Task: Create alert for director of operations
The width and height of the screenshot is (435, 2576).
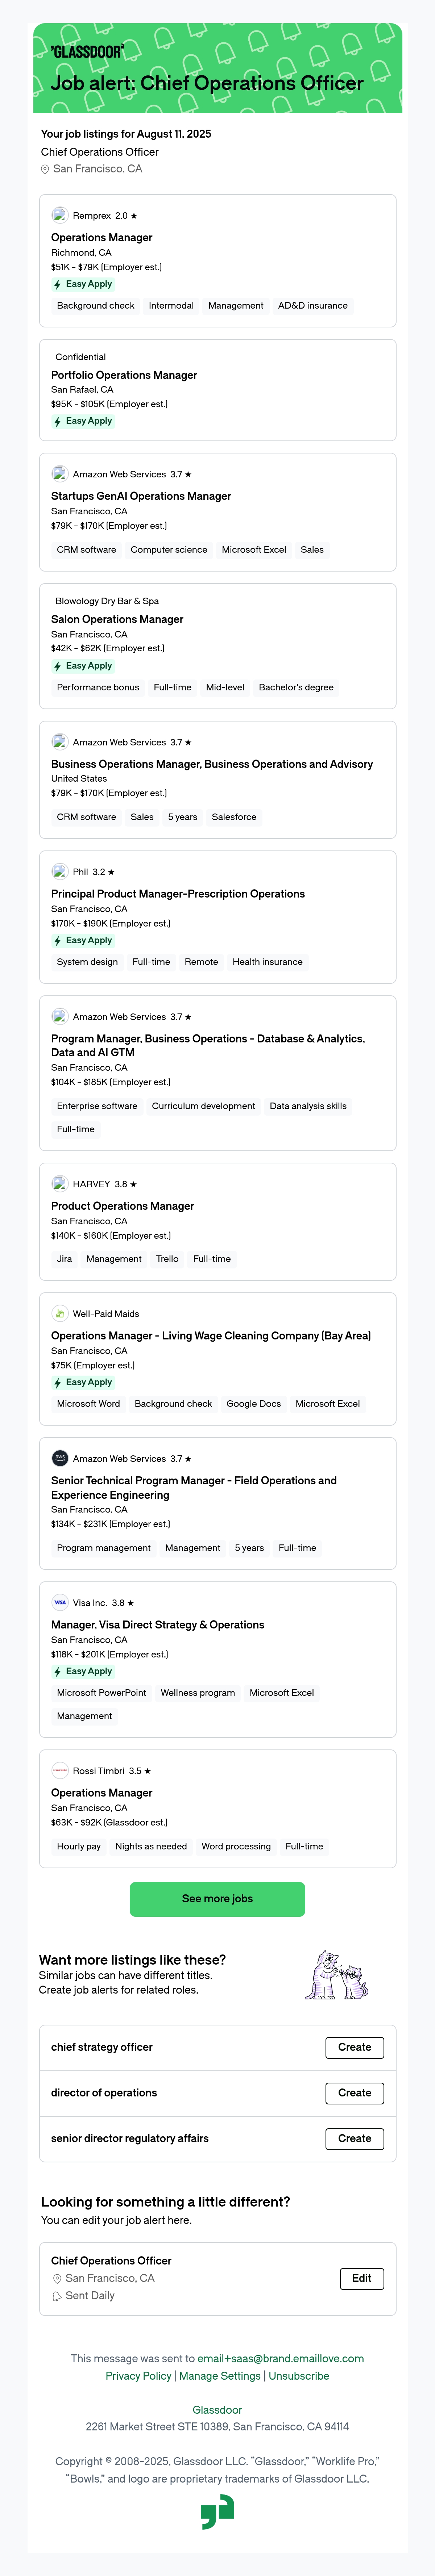Action: point(354,2092)
